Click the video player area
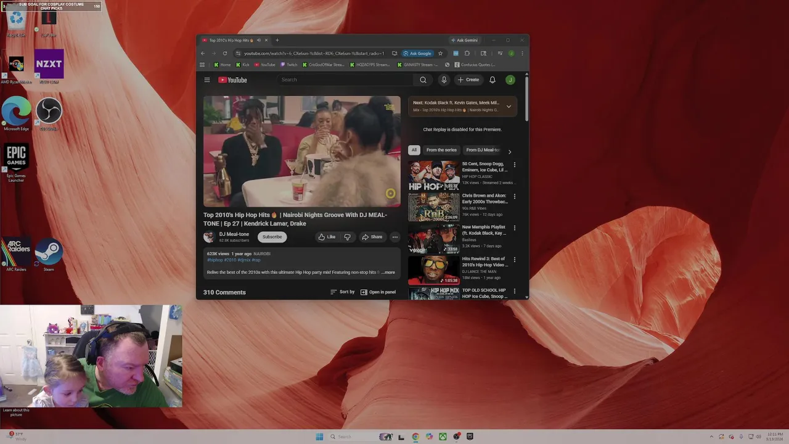 [302, 151]
